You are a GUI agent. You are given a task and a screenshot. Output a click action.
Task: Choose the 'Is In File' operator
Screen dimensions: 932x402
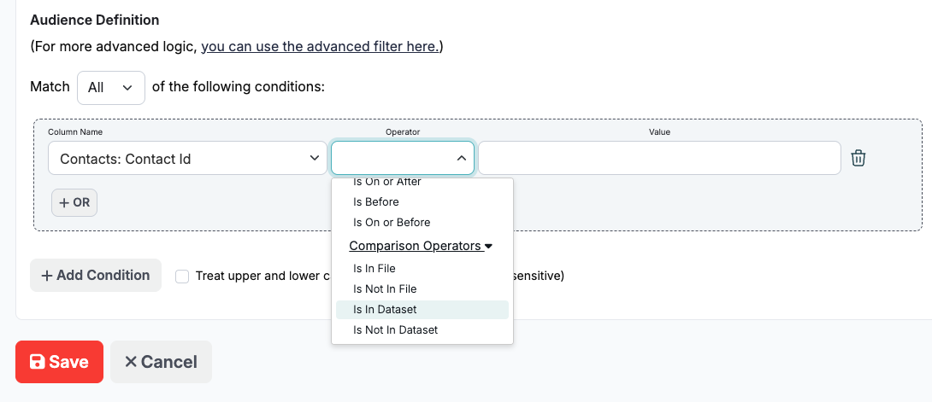[373, 268]
